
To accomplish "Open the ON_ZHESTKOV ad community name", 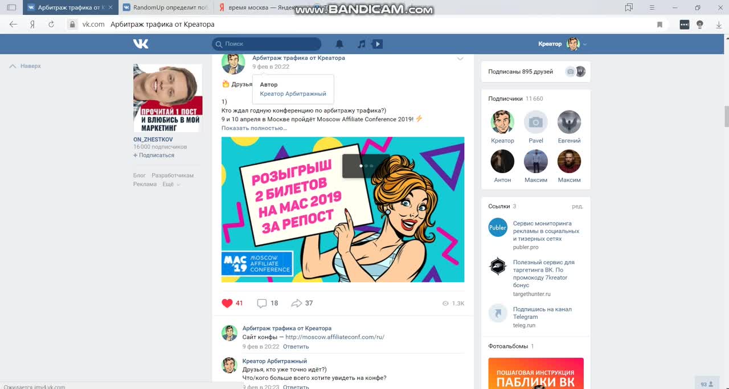I will coord(153,140).
